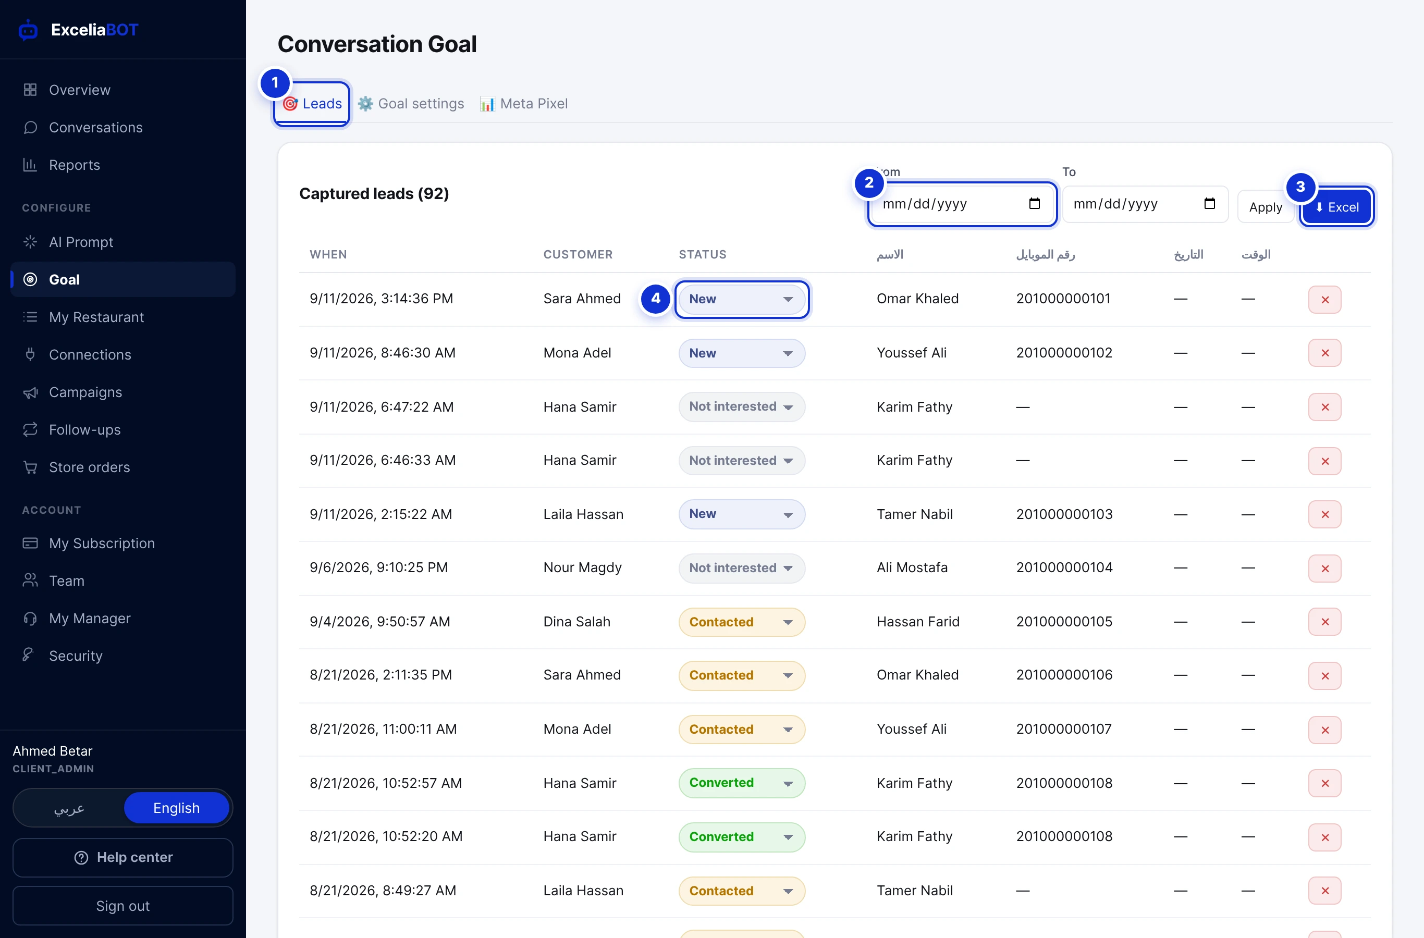Open My Subscription settings
The height and width of the screenshot is (938, 1424).
pyautogui.click(x=122, y=543)
